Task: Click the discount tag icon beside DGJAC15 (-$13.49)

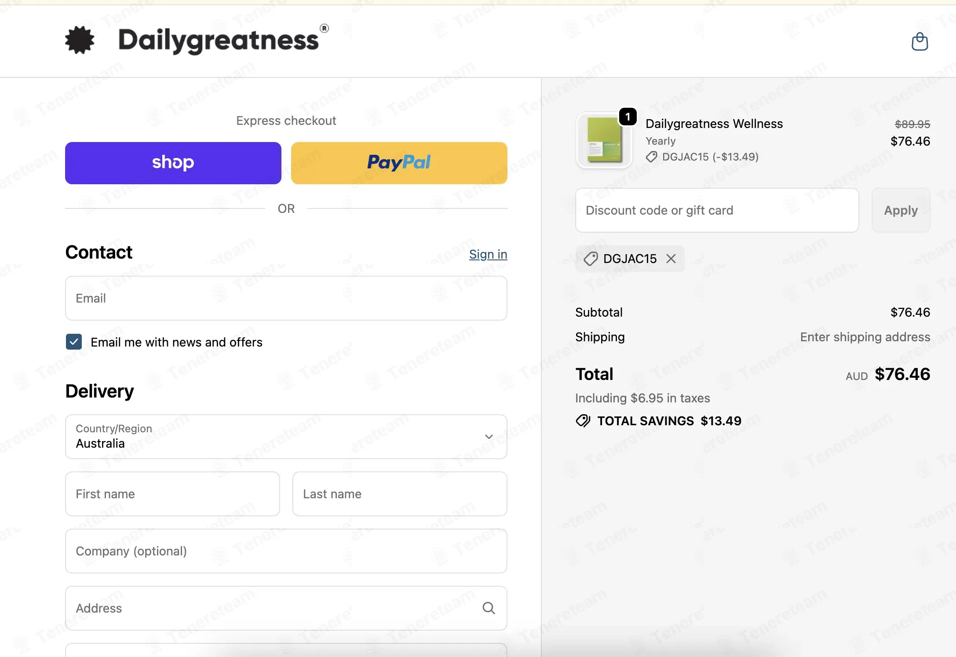Action: [x=652, y=157]
